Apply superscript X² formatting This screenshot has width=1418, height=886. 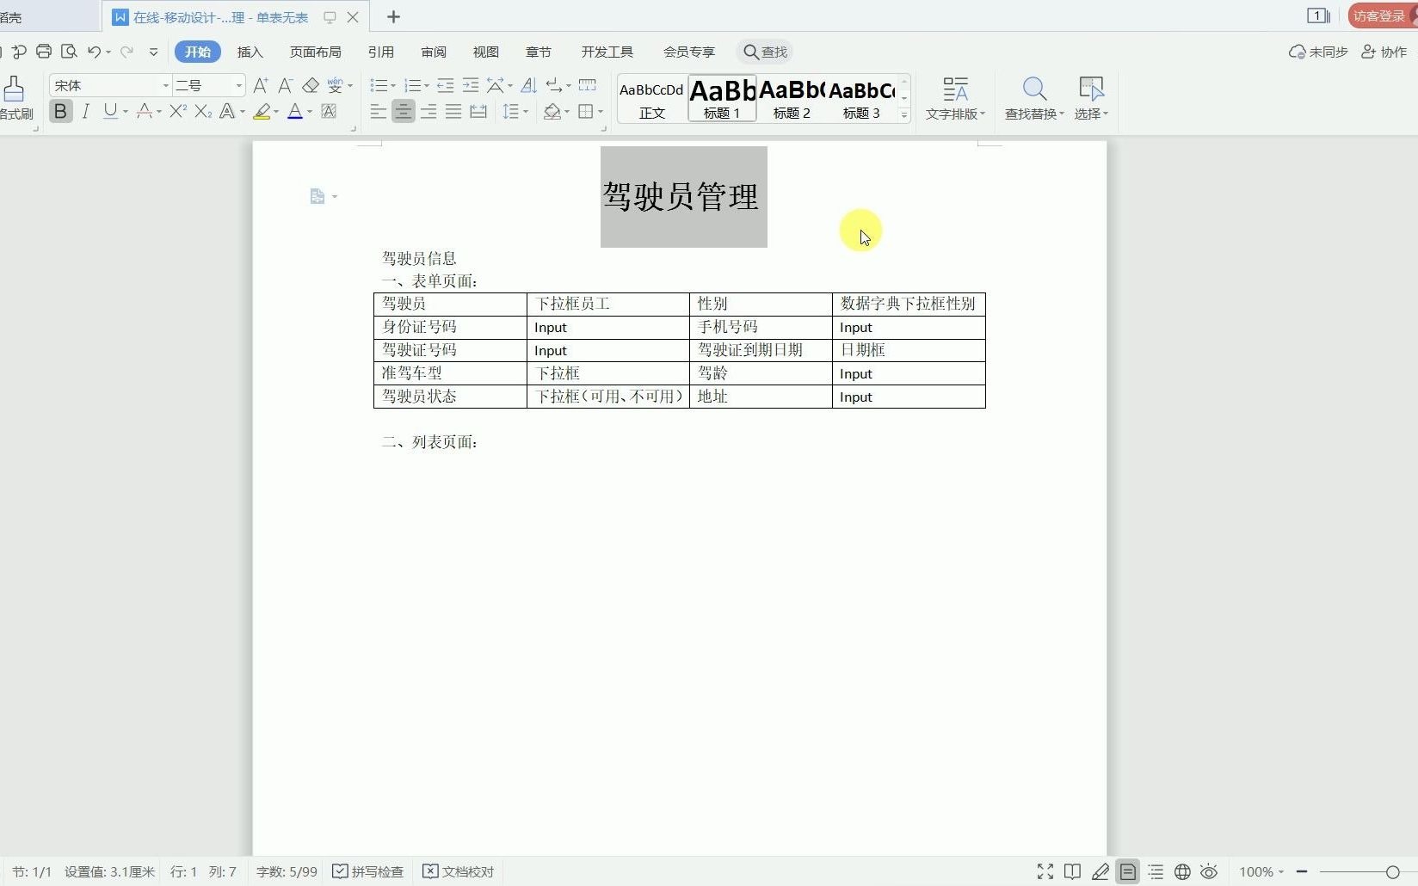coord(178,111)
